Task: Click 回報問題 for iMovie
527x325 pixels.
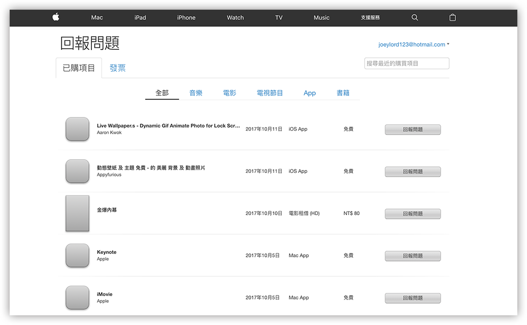Action: point(413,298)
